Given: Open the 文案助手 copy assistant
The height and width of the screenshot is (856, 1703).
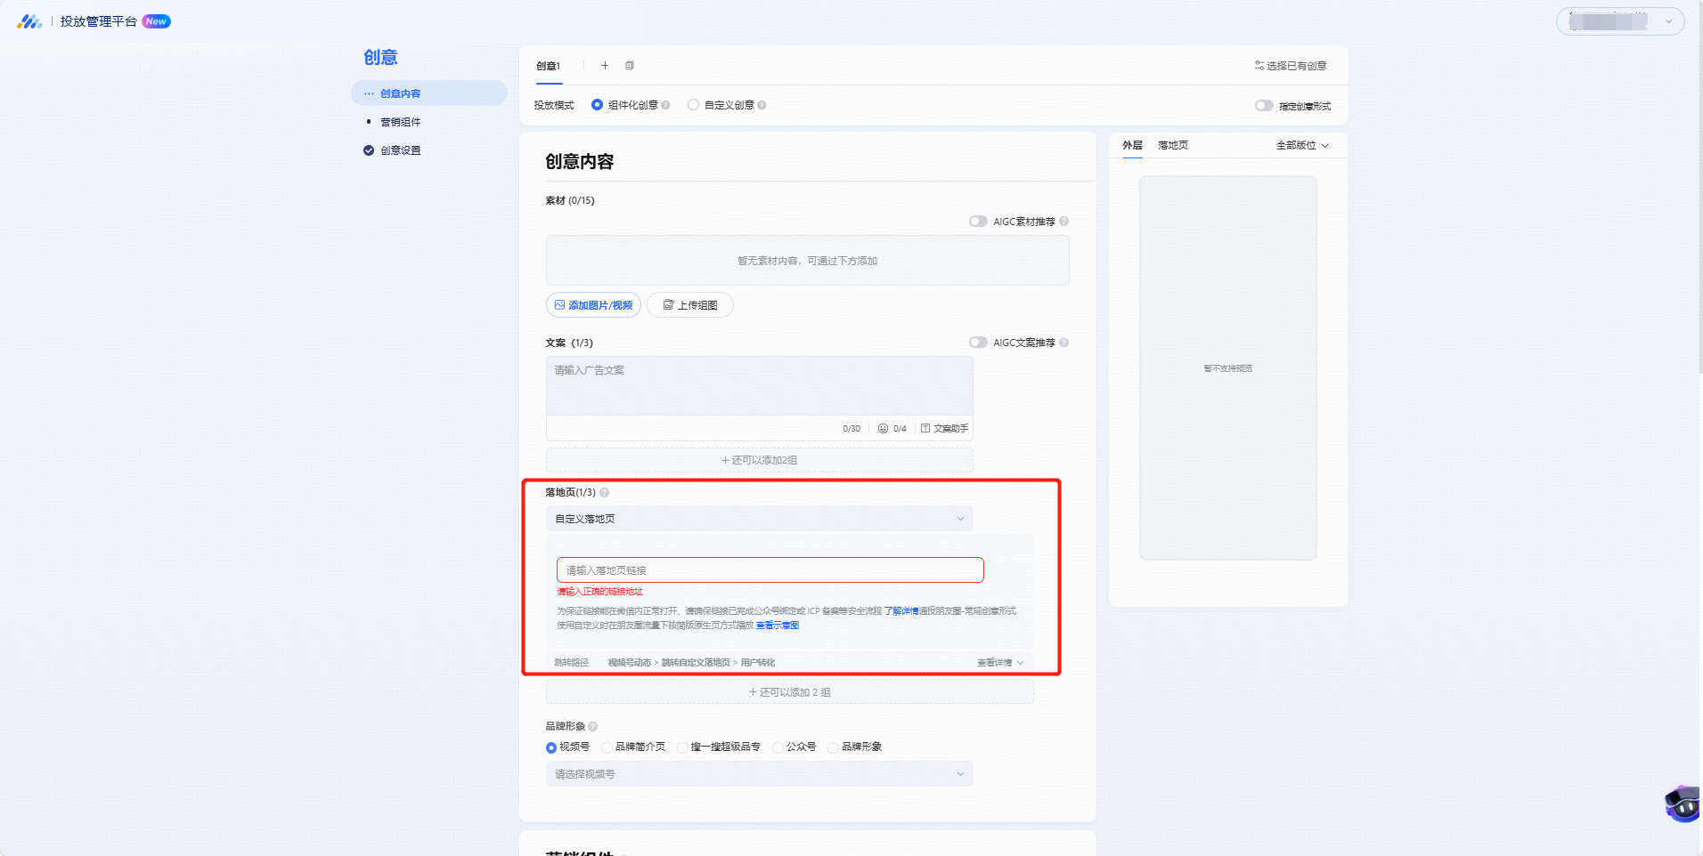Looking at the screenshot, I should tap(944, 428).
